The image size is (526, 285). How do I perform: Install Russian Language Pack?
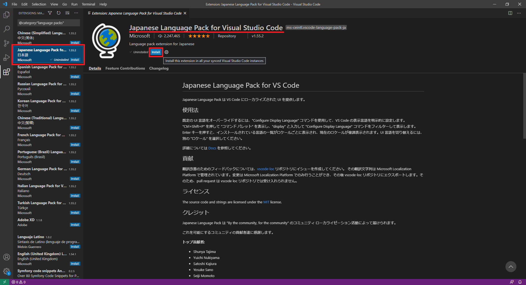coord(75,94)
